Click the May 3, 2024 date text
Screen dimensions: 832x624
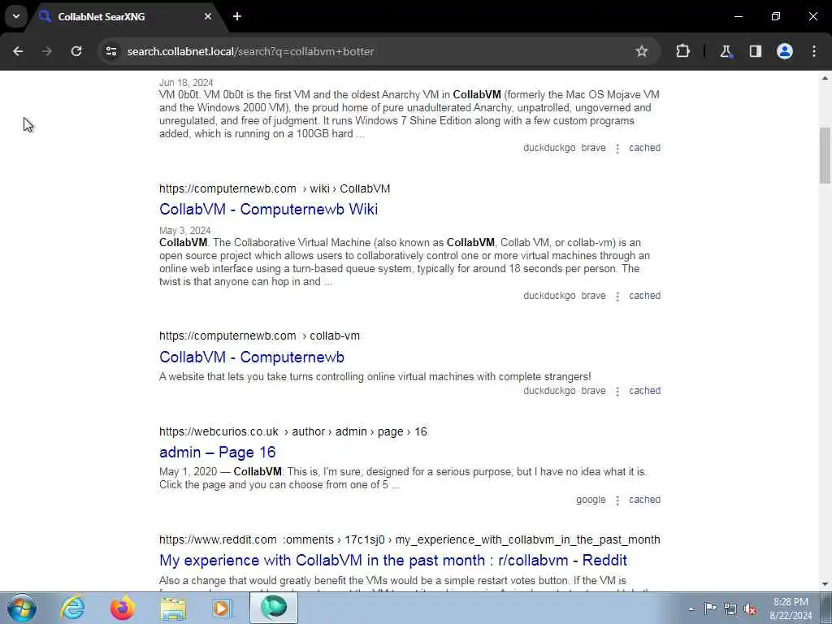(184, 231)
